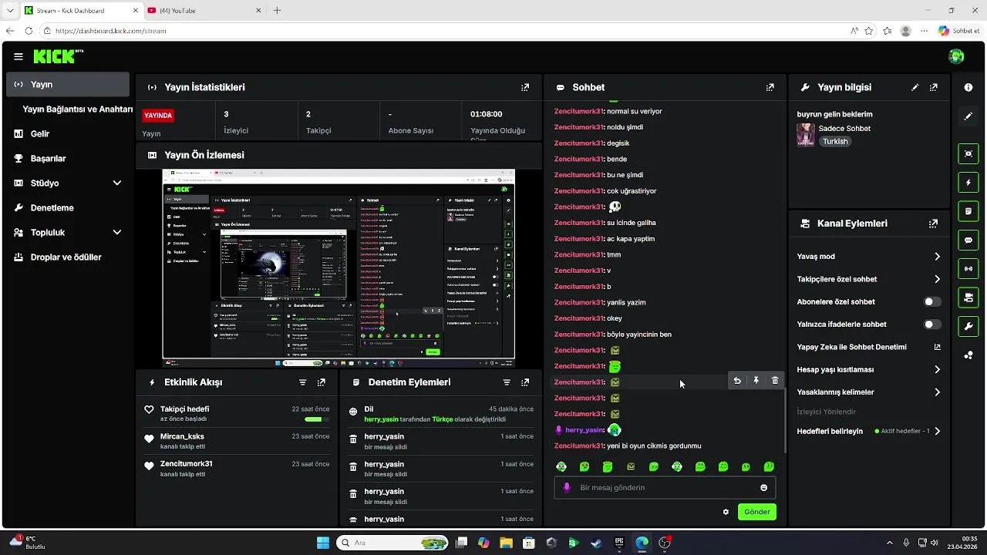Pop out the Etkinlik Akışı panel
The width and height of the screenshot is (987, 555).
(322, 382)
